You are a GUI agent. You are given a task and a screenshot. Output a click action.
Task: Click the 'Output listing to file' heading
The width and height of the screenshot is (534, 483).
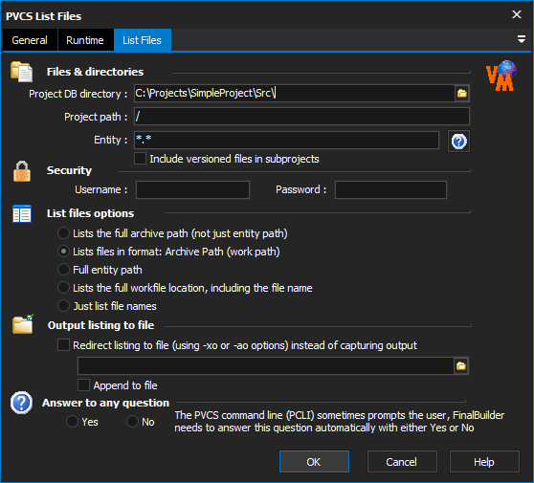(x=100, y=325)
